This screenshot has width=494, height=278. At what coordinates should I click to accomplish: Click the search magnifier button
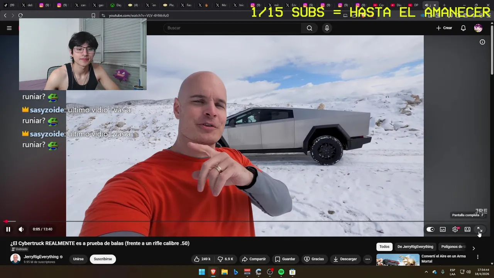310,28
